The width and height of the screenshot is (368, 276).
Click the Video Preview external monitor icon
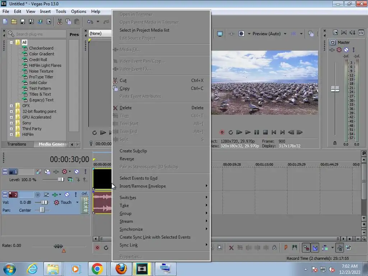click(x=220, y=34)
